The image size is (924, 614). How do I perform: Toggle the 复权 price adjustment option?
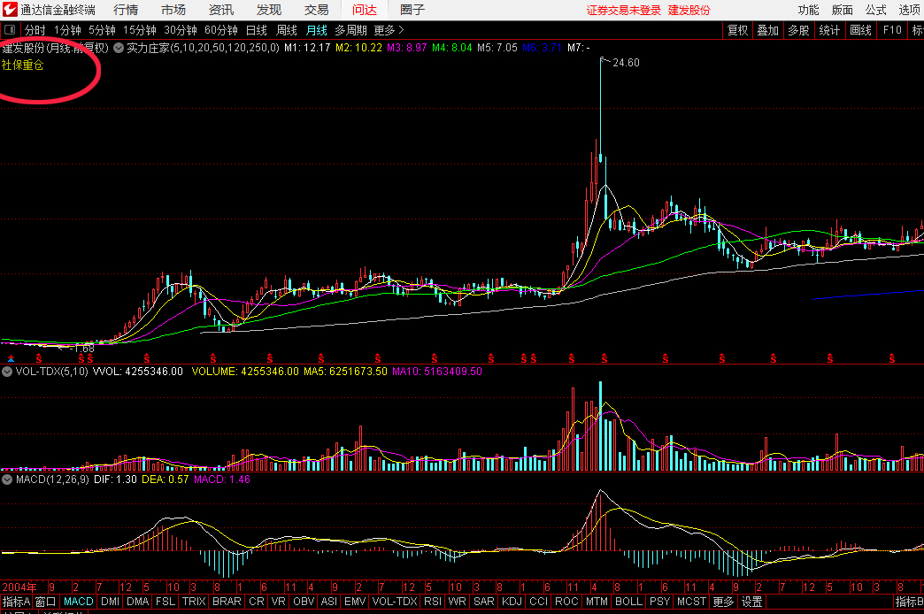[737, 30]
